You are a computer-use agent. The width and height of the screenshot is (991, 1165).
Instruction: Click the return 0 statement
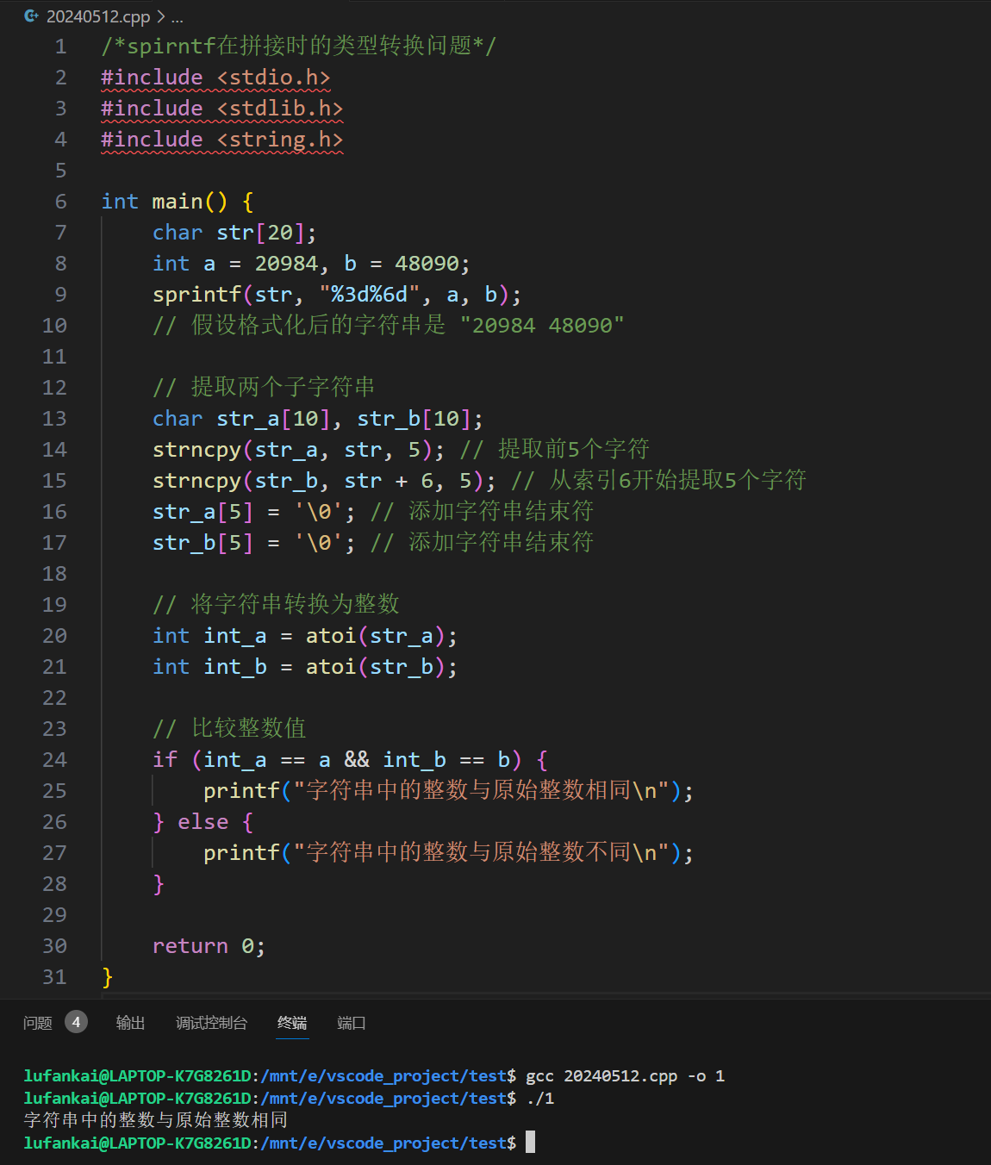click(x=208, y=946)
